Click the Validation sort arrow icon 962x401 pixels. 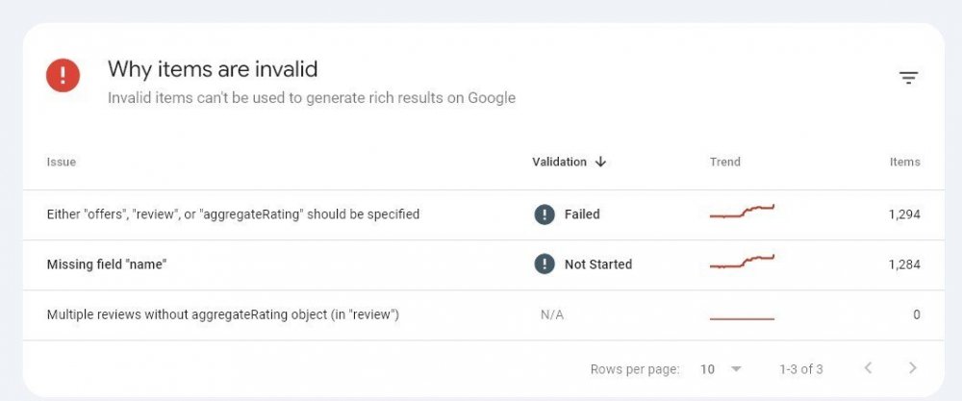click(601, 162)
